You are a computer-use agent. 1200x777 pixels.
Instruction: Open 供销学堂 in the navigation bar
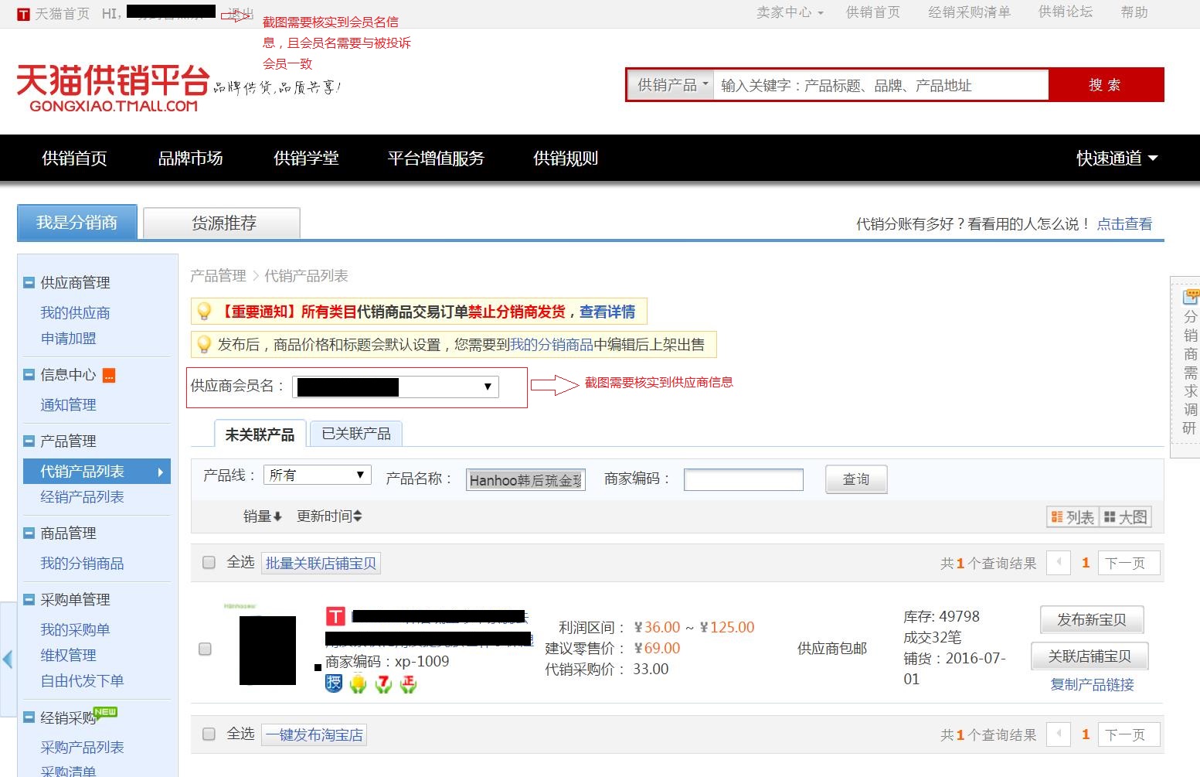(306, 158)
